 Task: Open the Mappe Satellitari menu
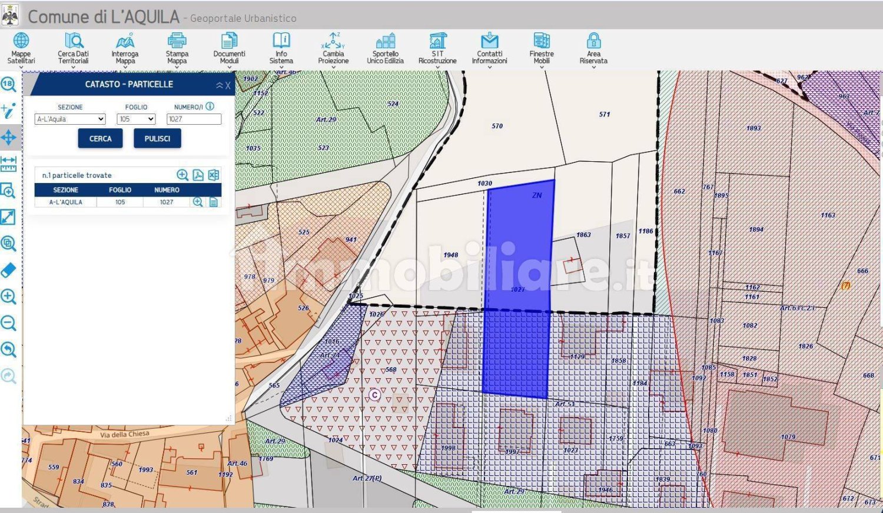21,48
